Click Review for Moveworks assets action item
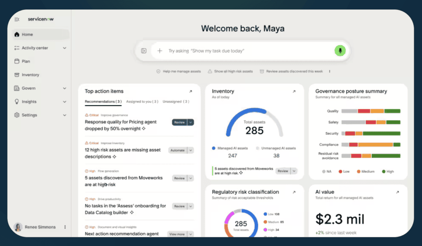The width and height of the screenshot is (422, 246). (x=179, y=178)
